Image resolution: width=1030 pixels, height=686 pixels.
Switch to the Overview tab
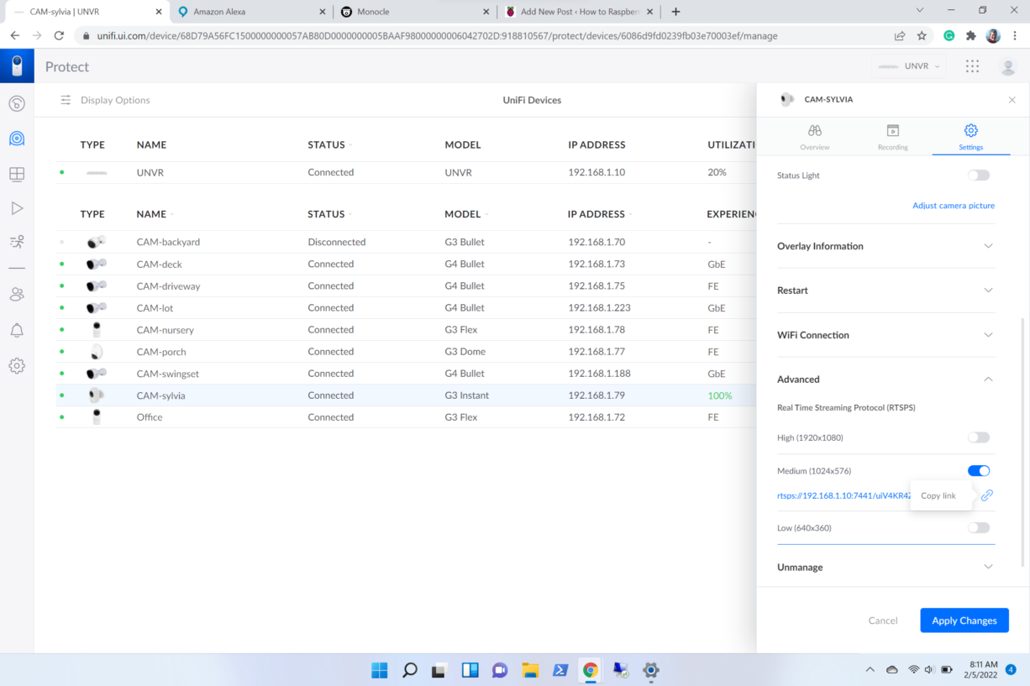814,137
